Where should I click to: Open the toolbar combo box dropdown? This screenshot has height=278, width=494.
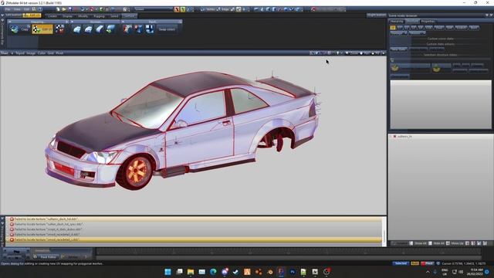pos(154,9)
